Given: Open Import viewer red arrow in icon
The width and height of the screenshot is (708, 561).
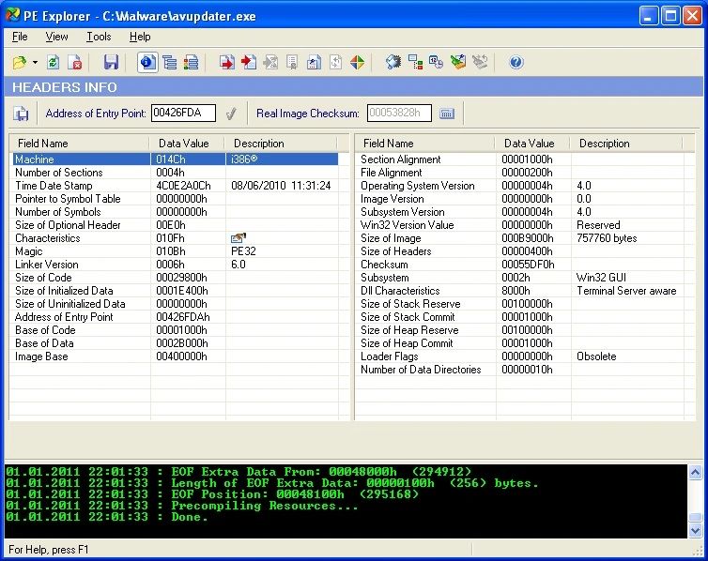Looking at the screenshot, I should click(249, 62).
